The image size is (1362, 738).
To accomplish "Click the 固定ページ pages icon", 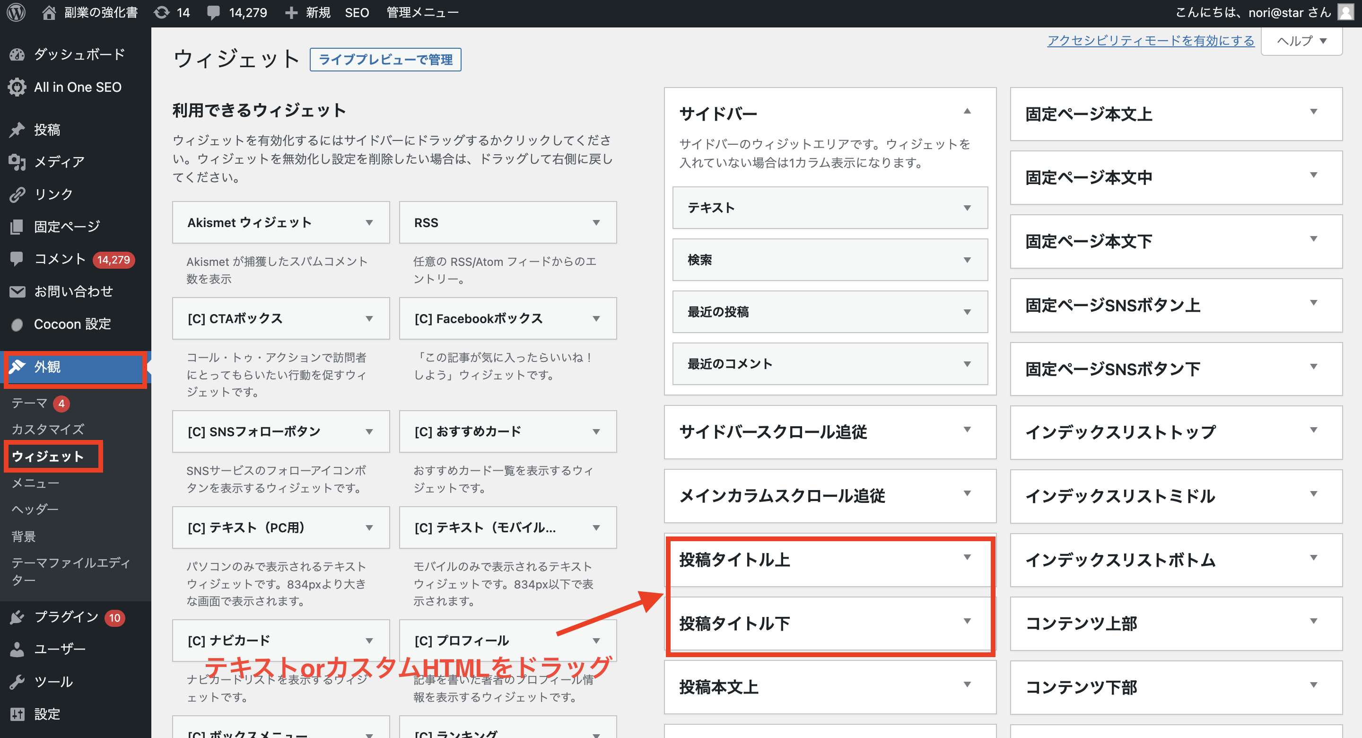I will pyautogui.click(x=17, y=227).
